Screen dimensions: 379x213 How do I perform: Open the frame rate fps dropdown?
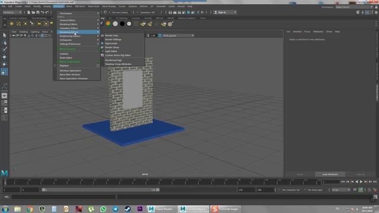coord(341,190)
